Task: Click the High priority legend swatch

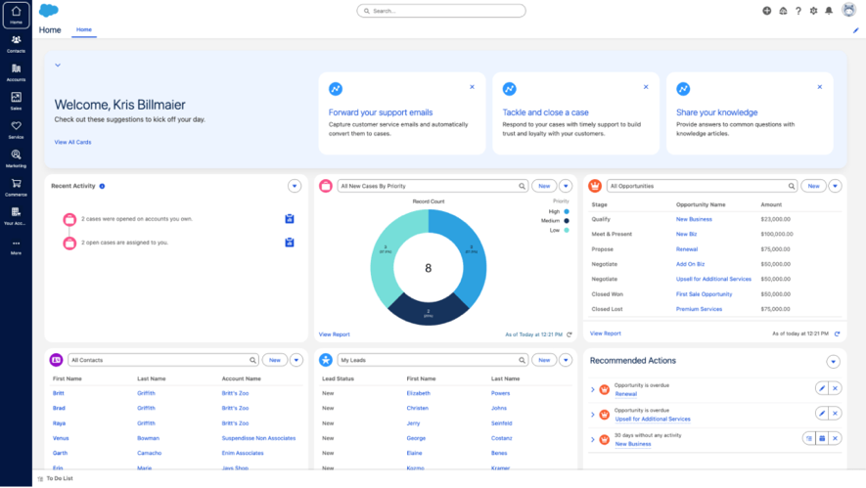Action: (x=567, y=211)
